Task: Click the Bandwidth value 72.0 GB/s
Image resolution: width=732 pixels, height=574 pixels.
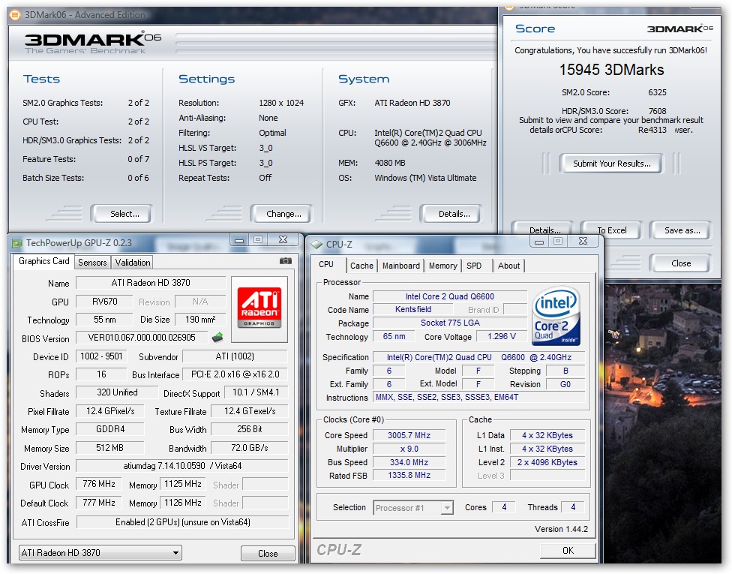Action: click(x=250, y=448)
